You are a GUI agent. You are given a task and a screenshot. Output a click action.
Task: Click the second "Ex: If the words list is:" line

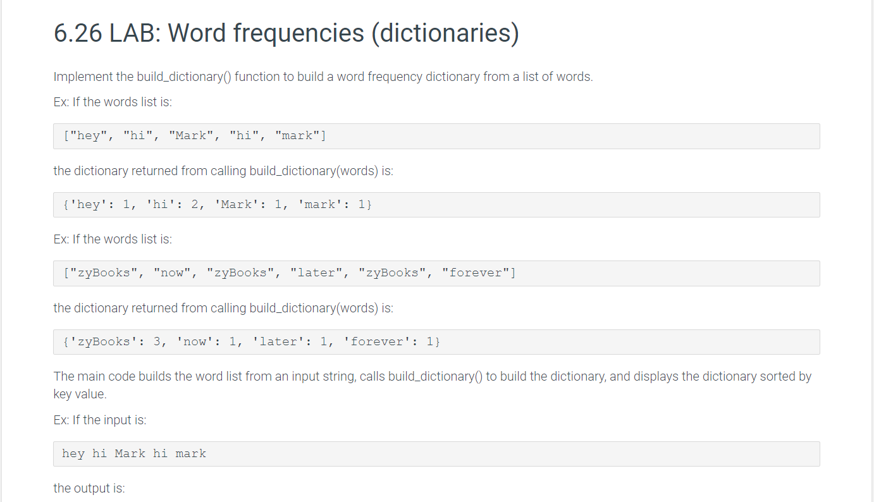point(113,239)
